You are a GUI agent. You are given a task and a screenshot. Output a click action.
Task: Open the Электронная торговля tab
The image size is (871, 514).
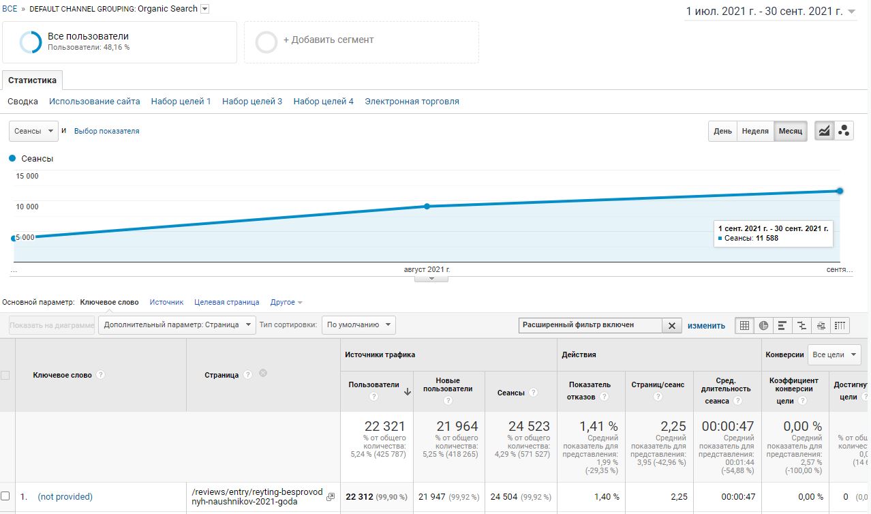(412, 102)
